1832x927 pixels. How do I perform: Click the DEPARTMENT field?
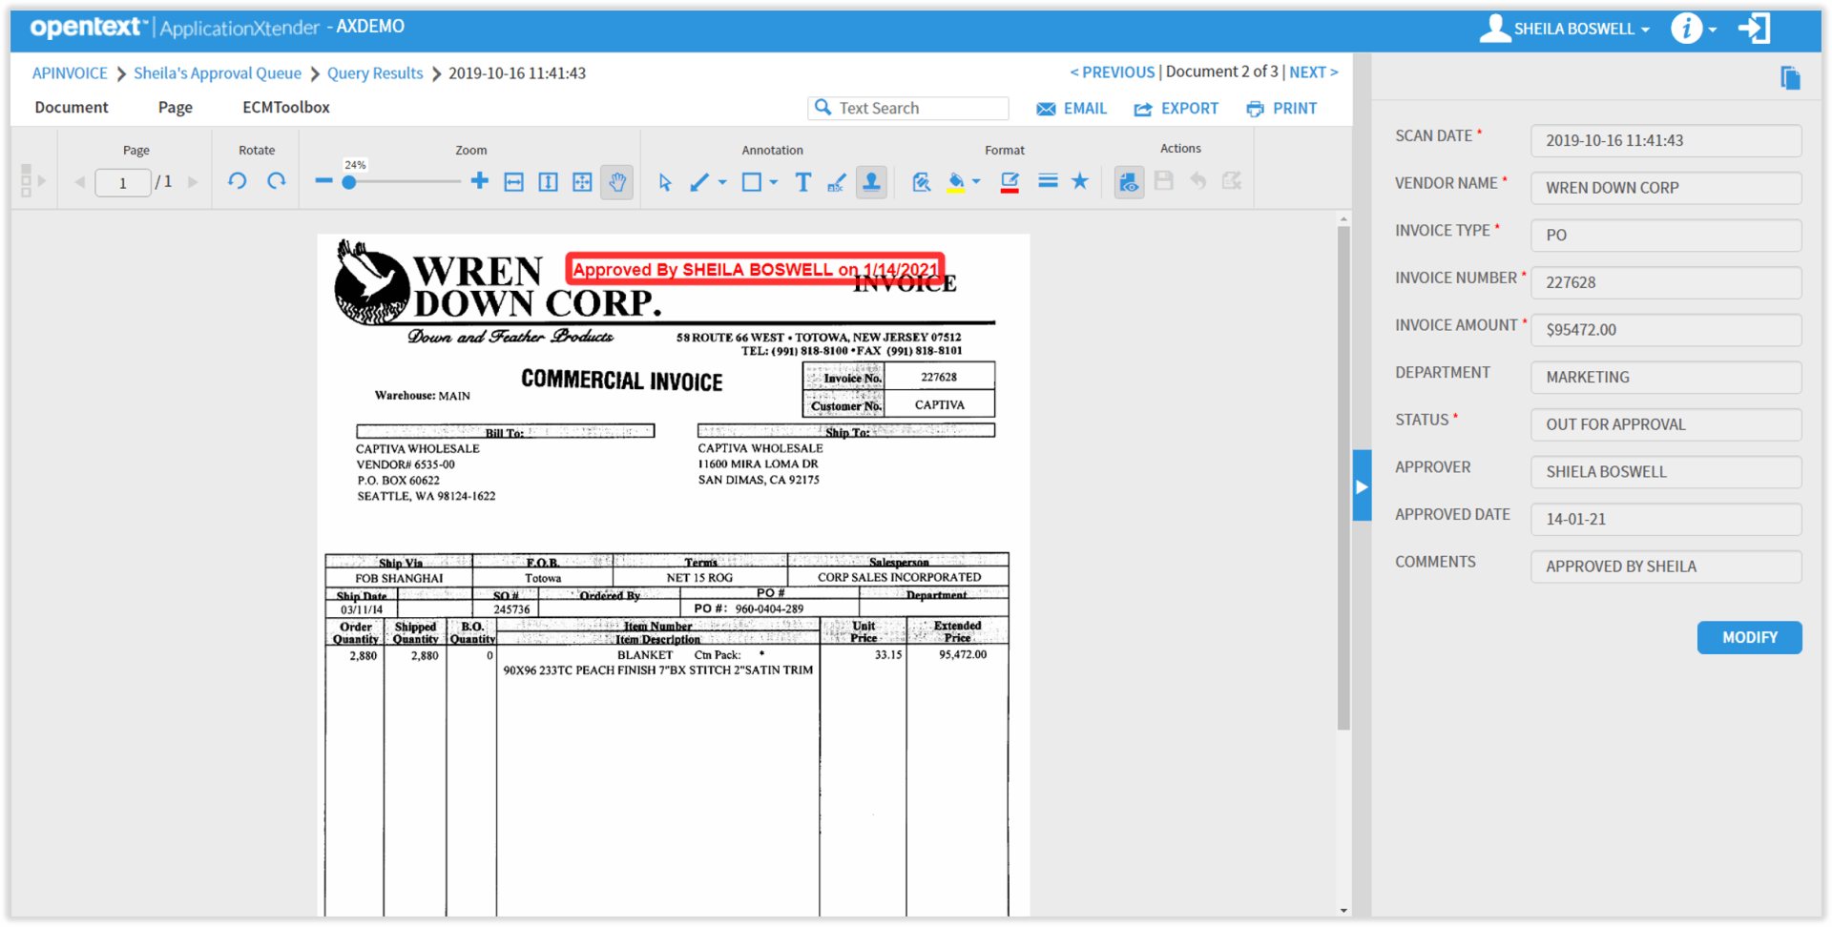1666,377
